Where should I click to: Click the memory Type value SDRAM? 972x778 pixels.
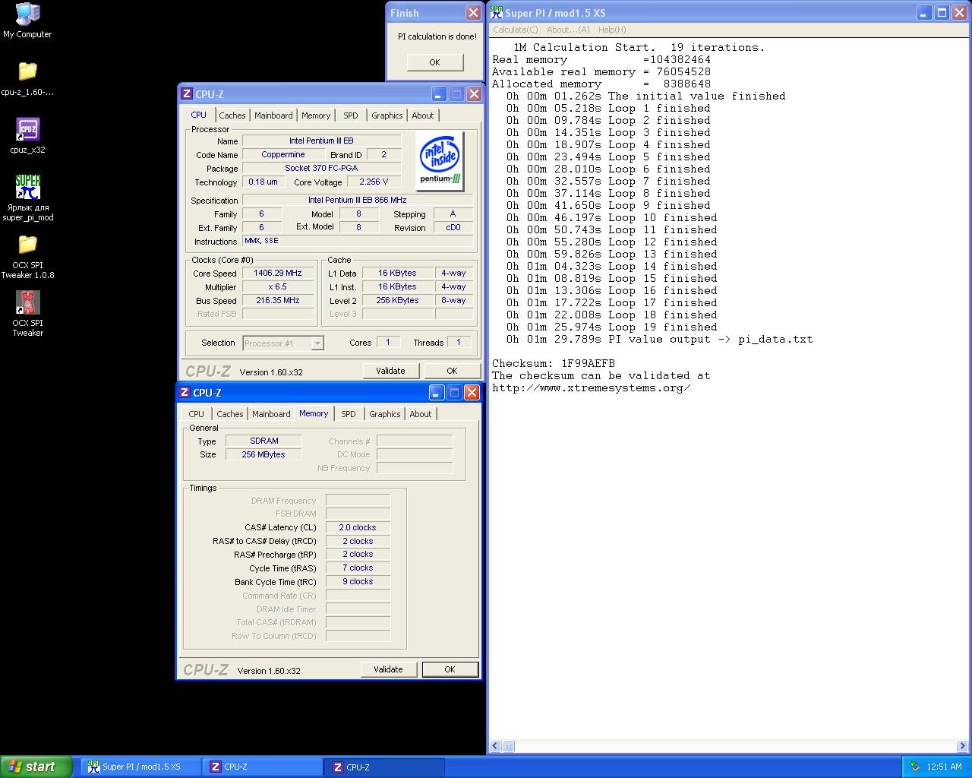click(264, 441)
